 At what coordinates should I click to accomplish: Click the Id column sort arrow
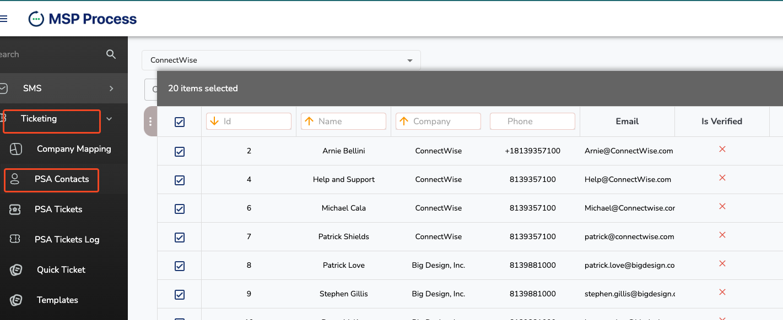point(214,121)
